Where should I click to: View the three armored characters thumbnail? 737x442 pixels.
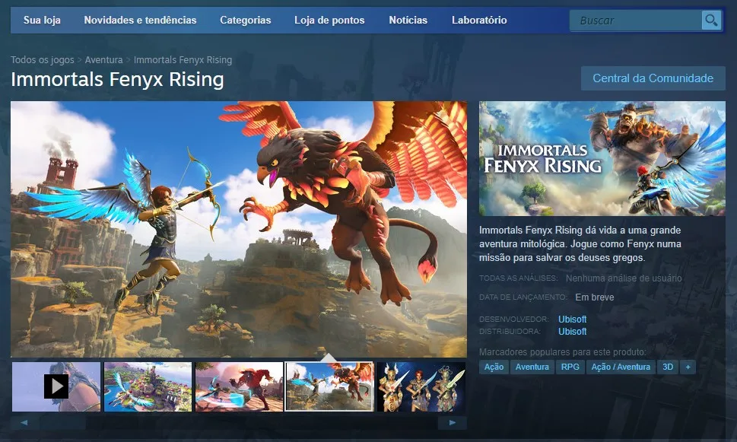pos(421,386)
